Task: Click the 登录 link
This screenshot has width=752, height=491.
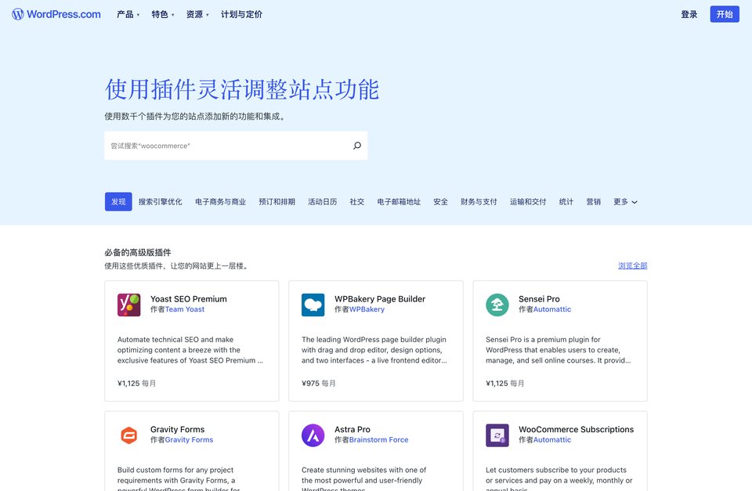Action: coord(689,14)
